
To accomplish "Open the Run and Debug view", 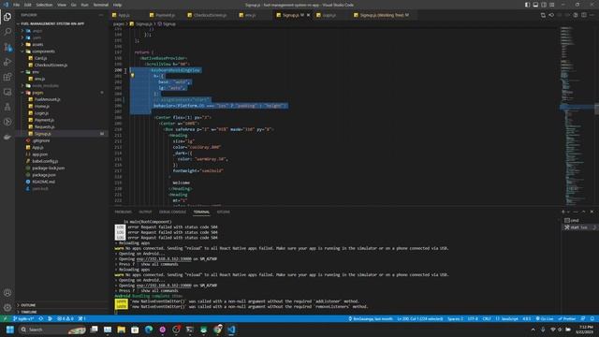I will point(7,62).
